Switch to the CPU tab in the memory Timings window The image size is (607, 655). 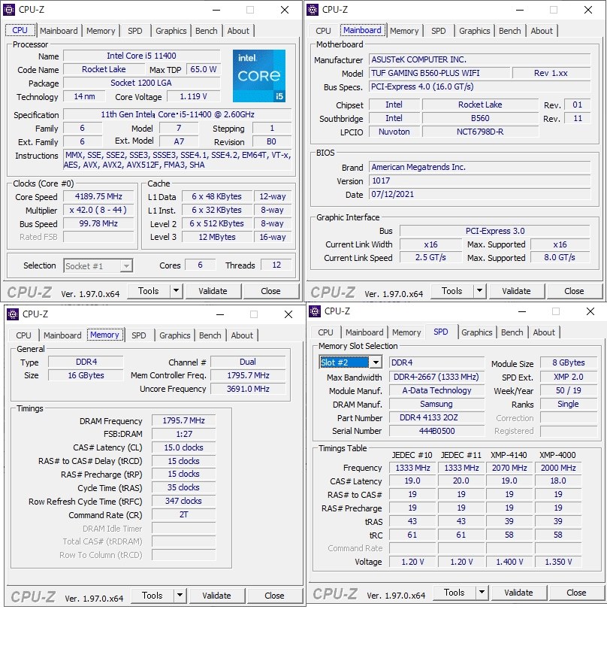click(x=24, y=335)
